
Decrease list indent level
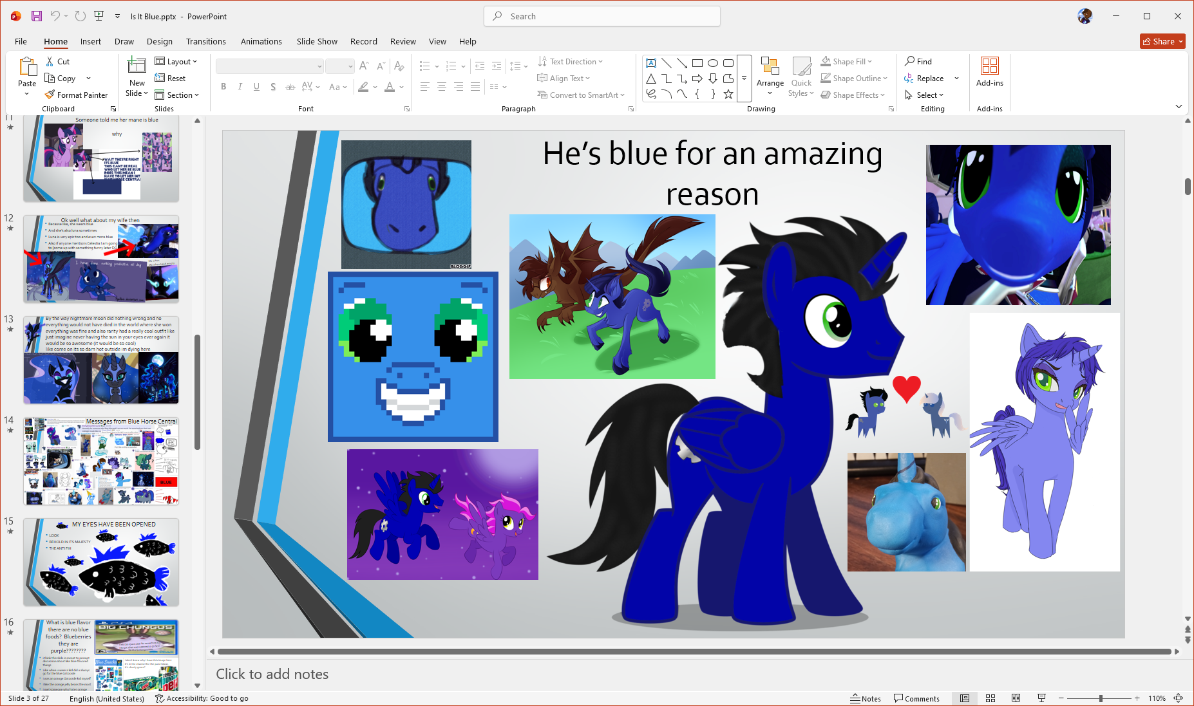coord(480,66)
